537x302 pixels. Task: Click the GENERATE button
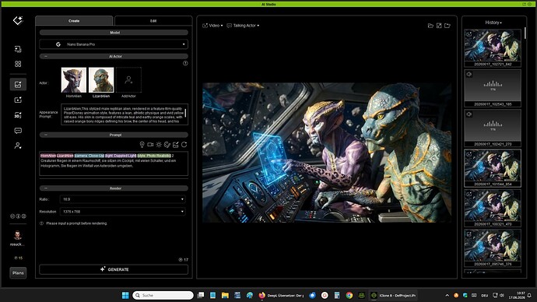click(x=114, y=269)
